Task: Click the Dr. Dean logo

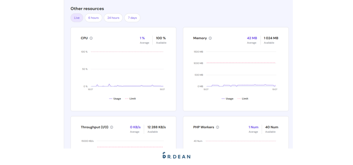Action: coord(176,156)
